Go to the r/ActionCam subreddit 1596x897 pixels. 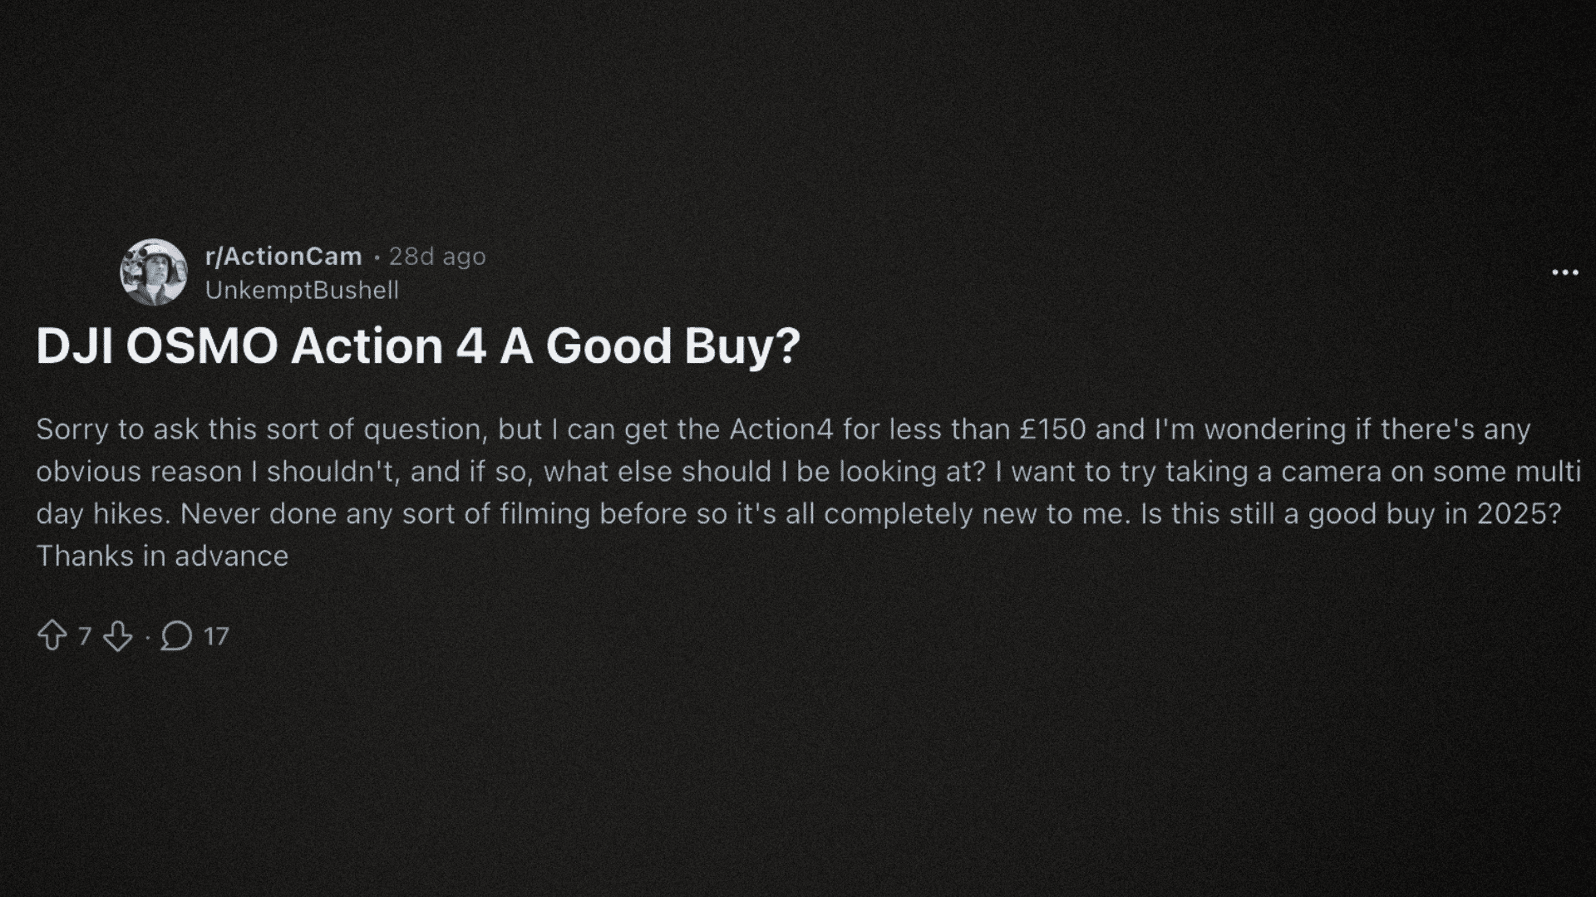click(283, 257)
